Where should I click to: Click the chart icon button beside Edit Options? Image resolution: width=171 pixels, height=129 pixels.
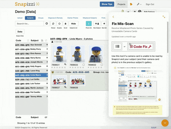[128, 11]
